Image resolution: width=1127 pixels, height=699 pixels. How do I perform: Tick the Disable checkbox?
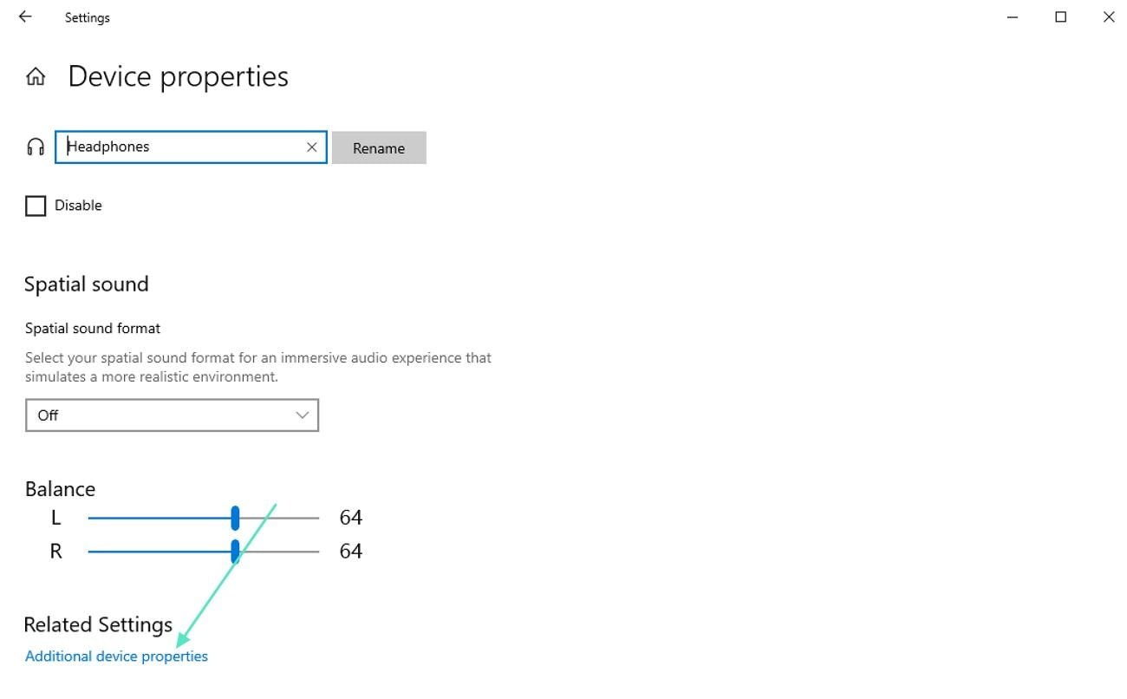click(36, 206)
